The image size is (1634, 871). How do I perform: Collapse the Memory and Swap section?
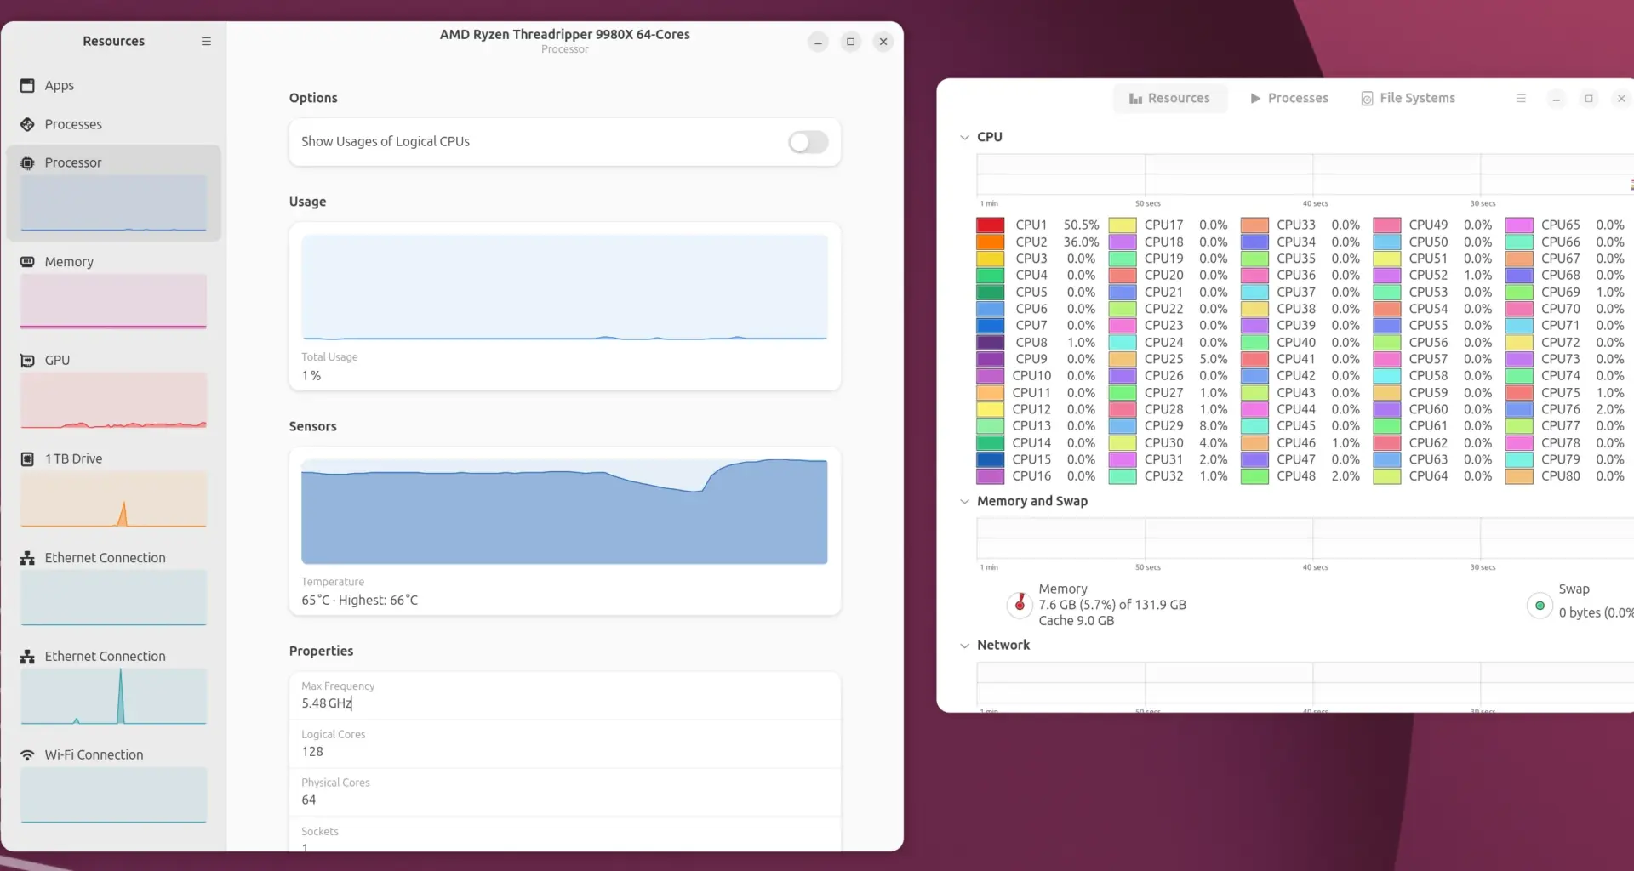click(964, 501)
